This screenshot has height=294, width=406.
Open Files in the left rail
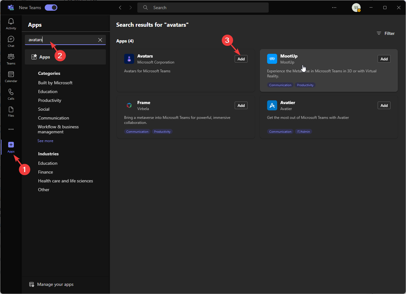tap(11, 111)
